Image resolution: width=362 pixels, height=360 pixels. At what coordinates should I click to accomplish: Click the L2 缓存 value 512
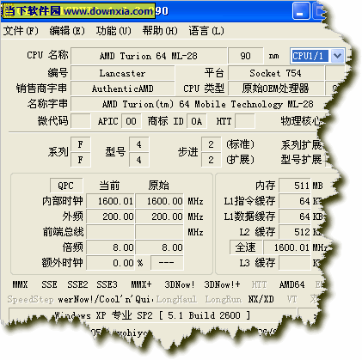pos(295,232)
